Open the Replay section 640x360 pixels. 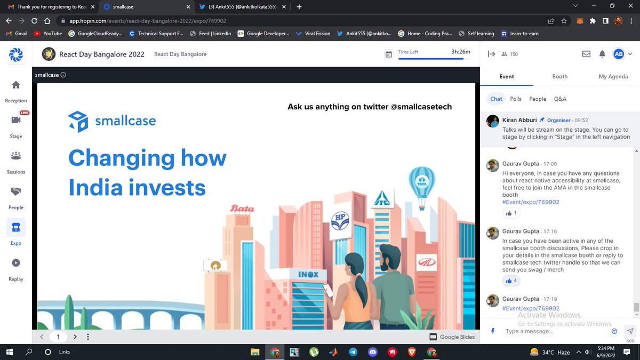point(16,268)
